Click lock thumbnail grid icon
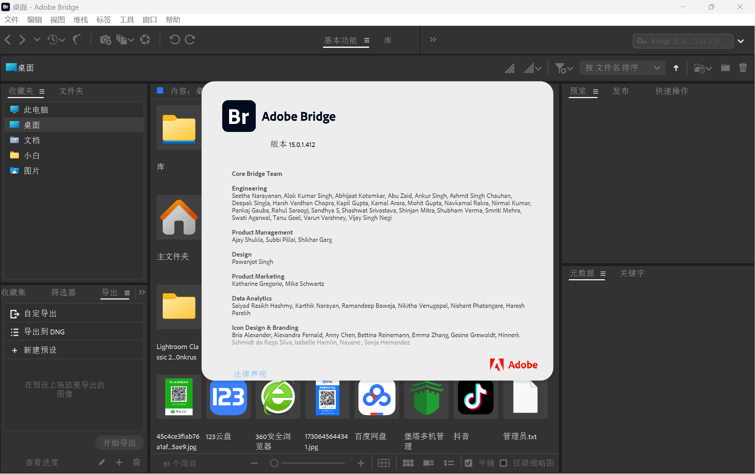The height and width of the screenshot is (474, 755). 384,463
